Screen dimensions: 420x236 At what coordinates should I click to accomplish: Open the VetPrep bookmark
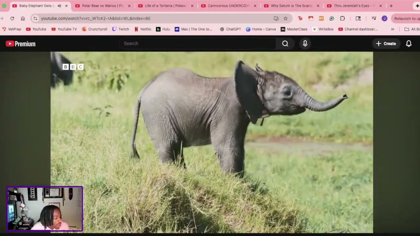tap(11, 29)
